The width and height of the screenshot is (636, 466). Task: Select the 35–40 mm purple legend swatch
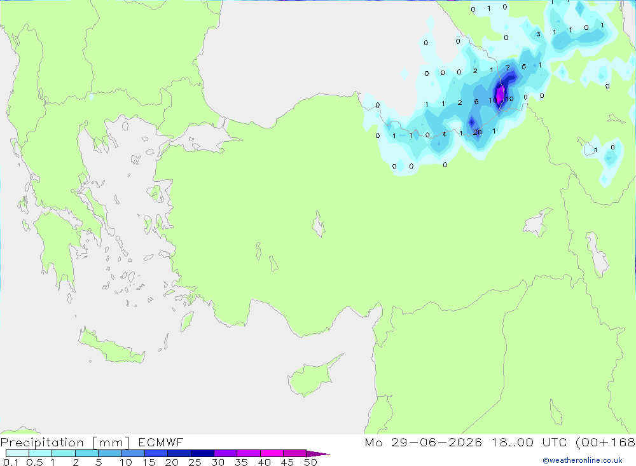click(x=249, y=453)
